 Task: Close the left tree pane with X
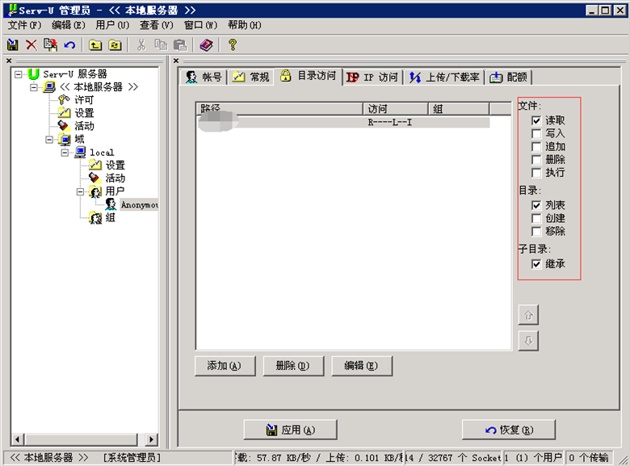click(9, 61)
